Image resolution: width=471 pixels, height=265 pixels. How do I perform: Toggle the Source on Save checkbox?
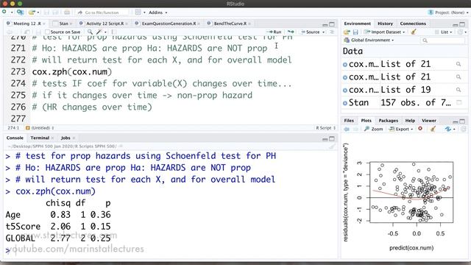tap(47, 32)
